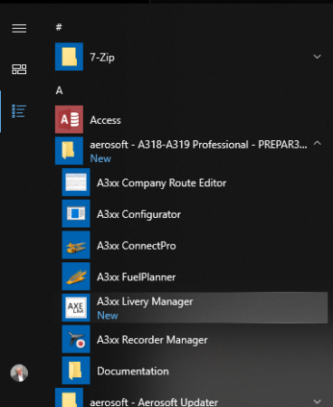Click the FuelPlanner icon

[x=76, y=276]
